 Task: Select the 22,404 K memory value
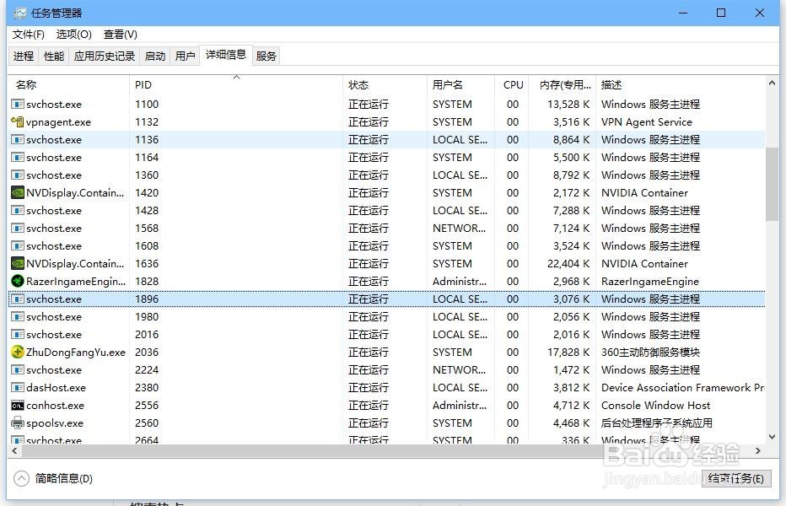(568, 263)
